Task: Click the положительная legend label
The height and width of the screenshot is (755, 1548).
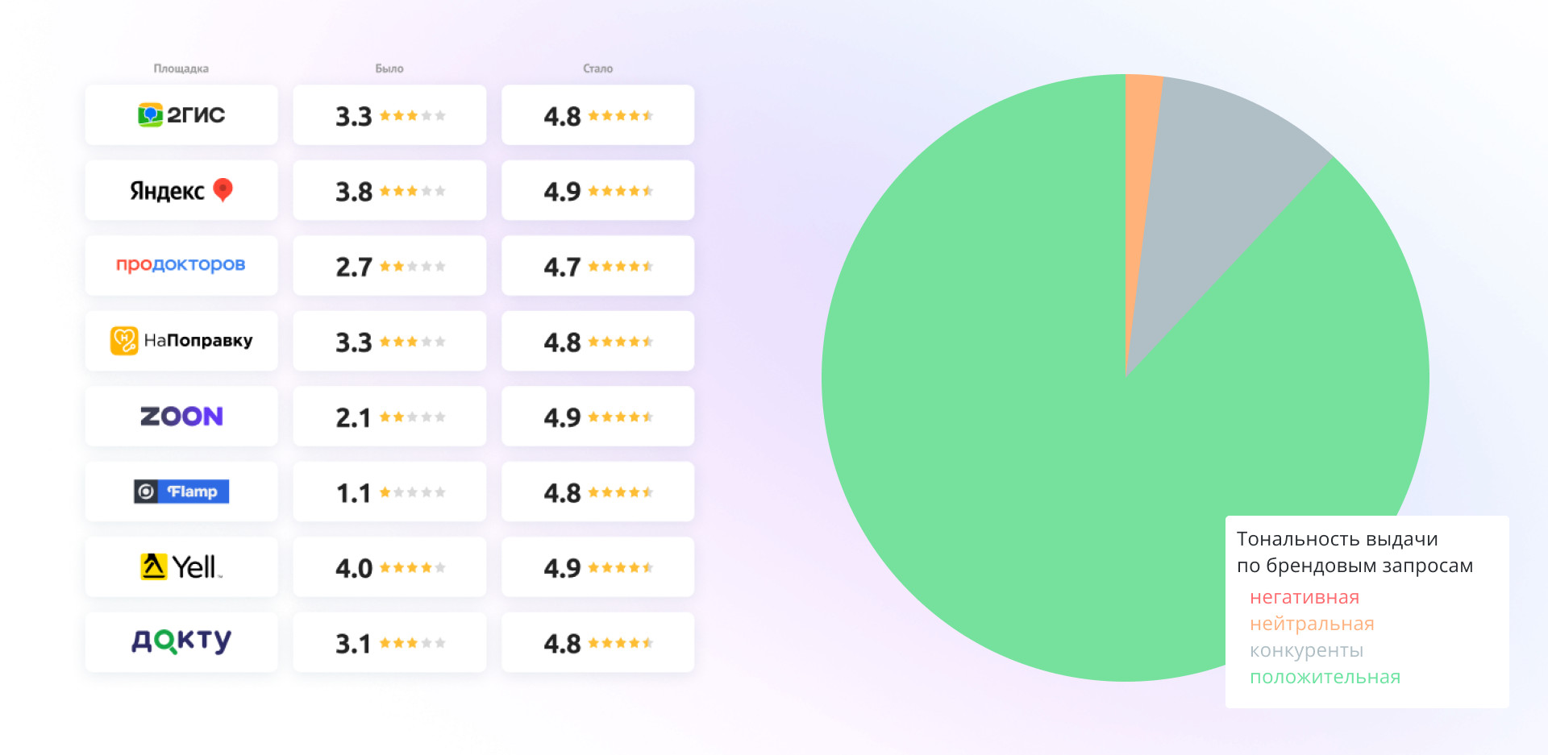Action: [x=1325, y=678]
